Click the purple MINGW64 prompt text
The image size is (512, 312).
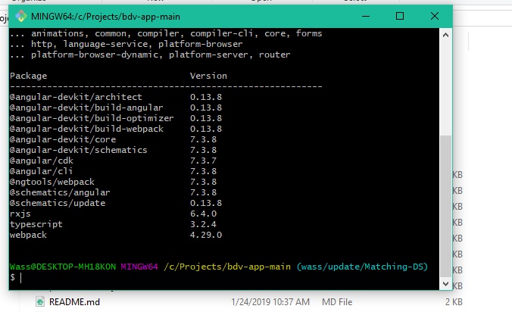click(139, 267)
